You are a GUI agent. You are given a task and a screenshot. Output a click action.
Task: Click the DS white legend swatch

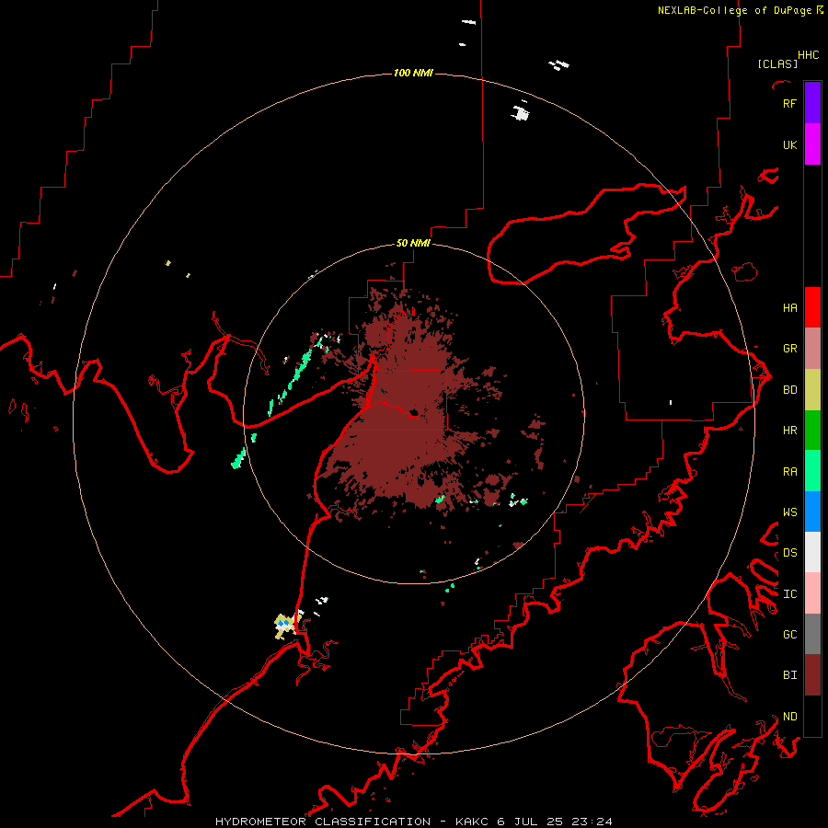coord(812,552)
